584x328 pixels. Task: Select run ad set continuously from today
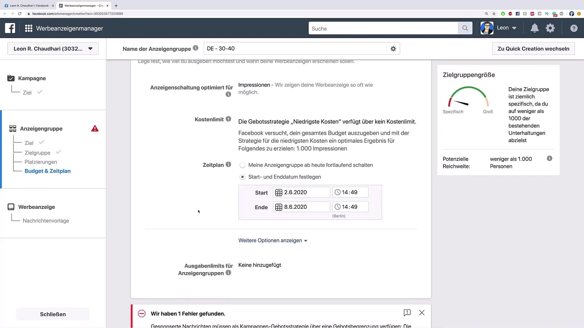[x=242, y=165]
